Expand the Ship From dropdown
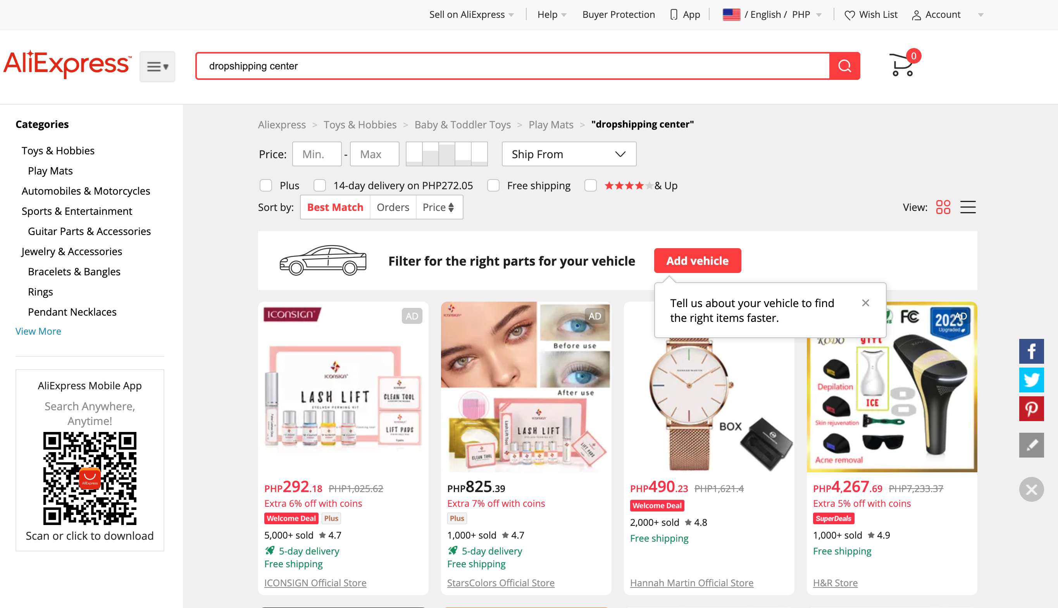 (569, 154)
